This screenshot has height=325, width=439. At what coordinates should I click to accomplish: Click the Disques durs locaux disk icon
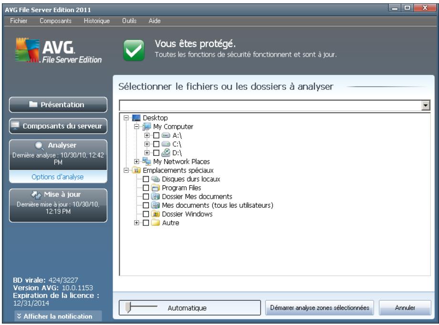pyautogui.click(x=156, y=179)
